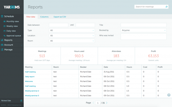The image size is (172, 107).
Task: Open the Location dropdown
Action: (72, 36)
